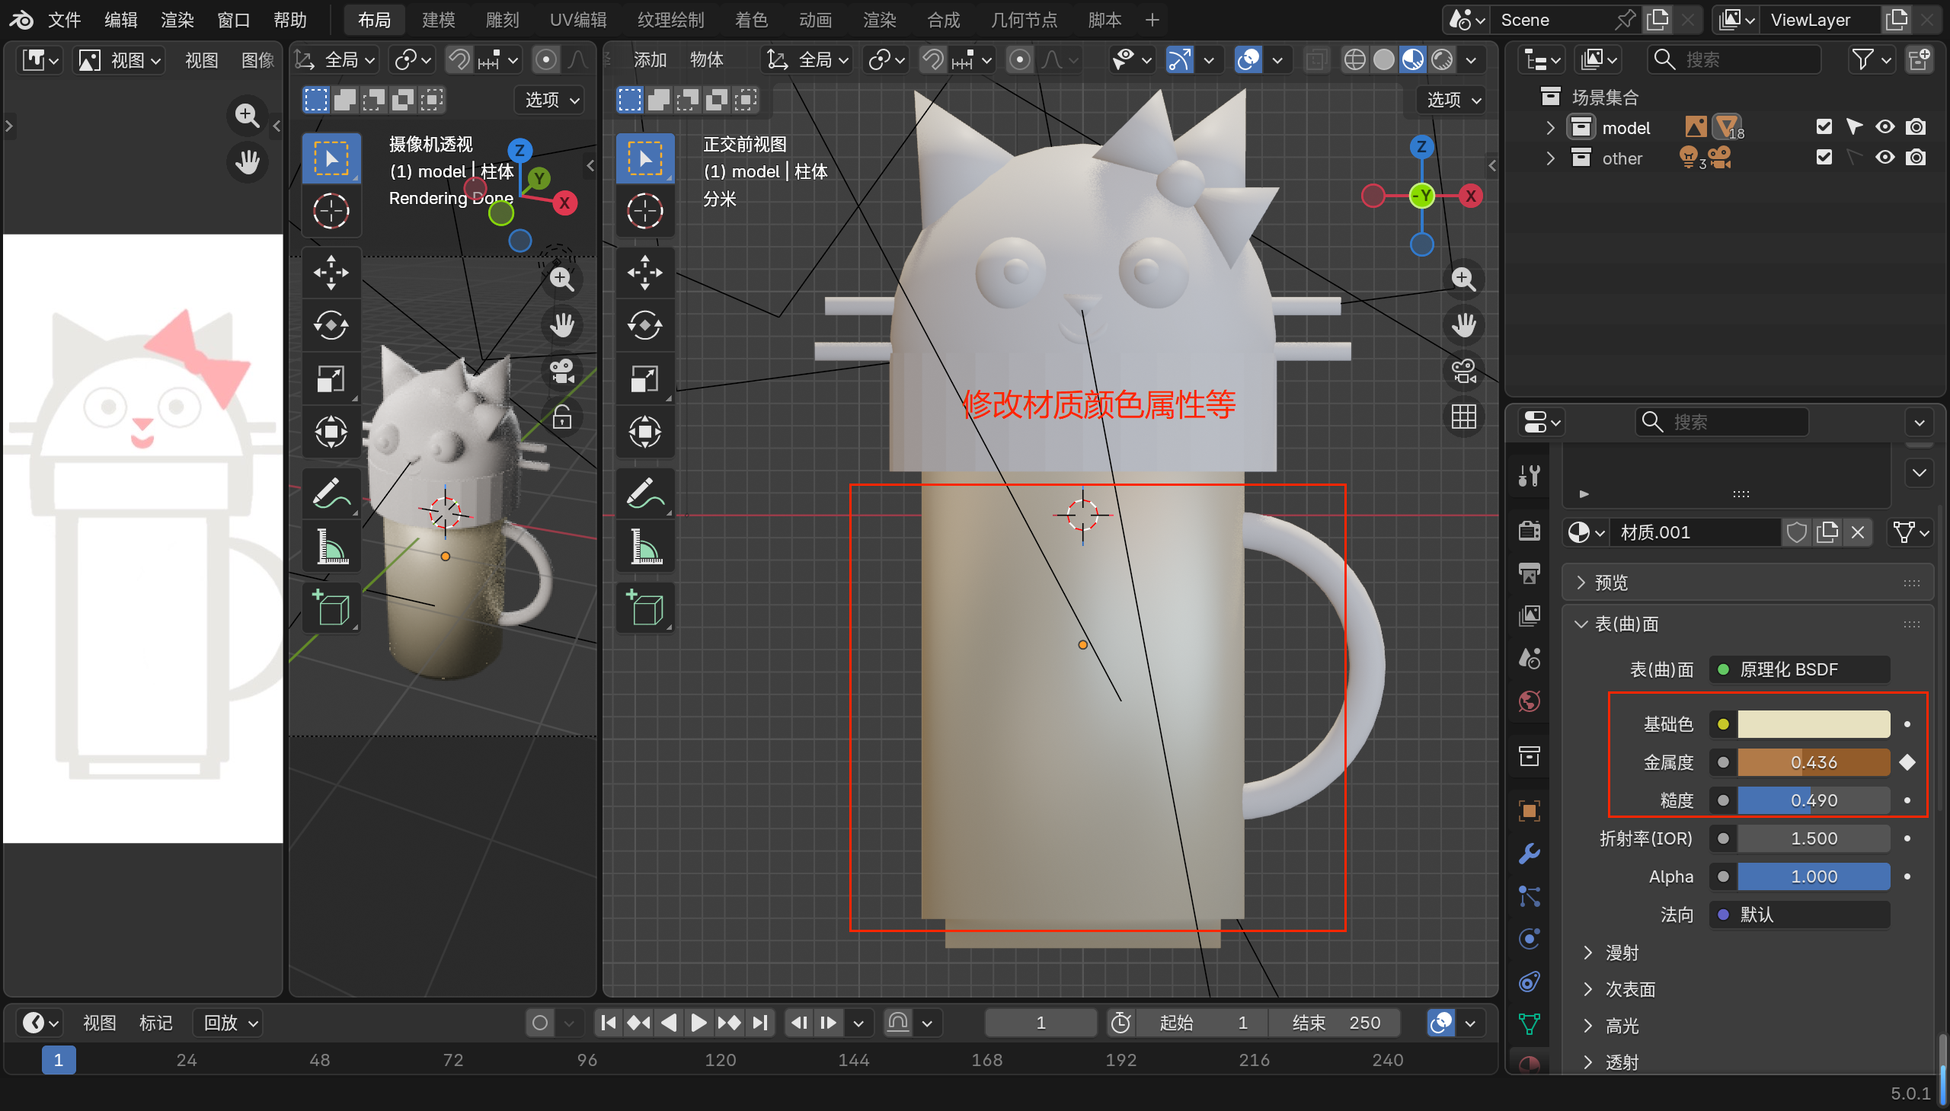Uncheck the other collection exclude checkbox

(x=1824, y=157)
